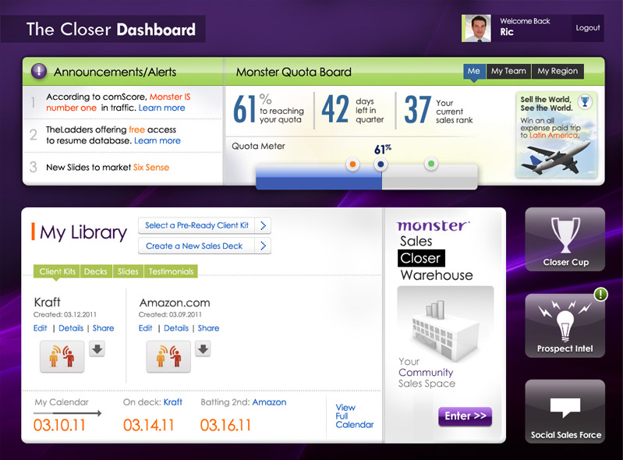Viewport: 623px width, 460px height.
Task: Share the Kraft client kit
Action: [x=103, y=328]
